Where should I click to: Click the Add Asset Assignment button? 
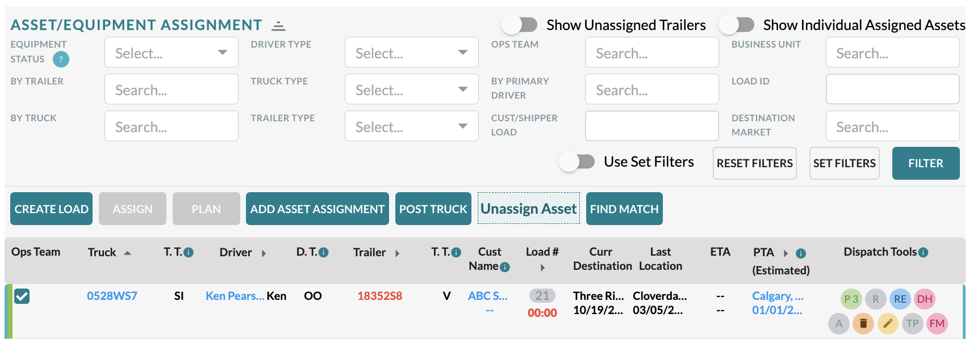[318, 209]
